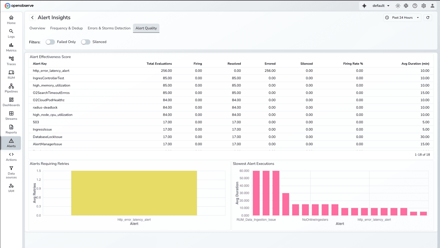Enable the Failed Only filter
This screenshot has width=440, height=248.
[x=50, y=42]
